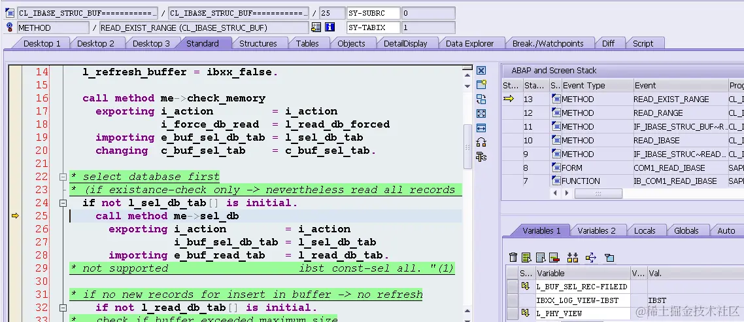The image size is (744, 322).
Task: Open the Break./Watchpoints tab
Action: (x=548, y=43)
